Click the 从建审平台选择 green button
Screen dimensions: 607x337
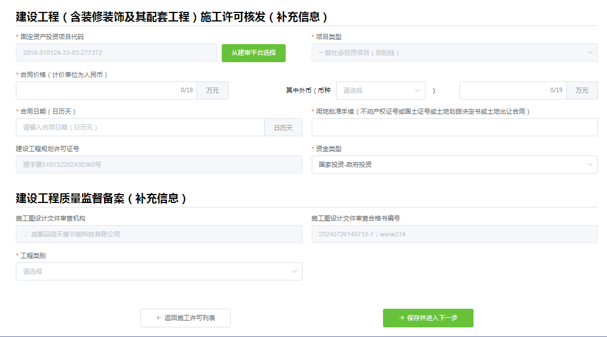(x=253, y=53)
